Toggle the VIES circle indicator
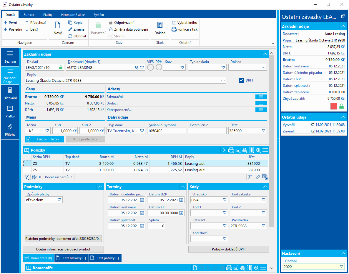Screen dimensions: 349x274 coord(150,67)
